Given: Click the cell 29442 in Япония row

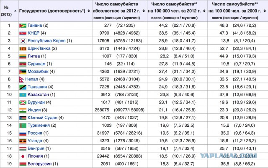Looking at the screenshot, I should pyautogui.click(x=103, y=156).
